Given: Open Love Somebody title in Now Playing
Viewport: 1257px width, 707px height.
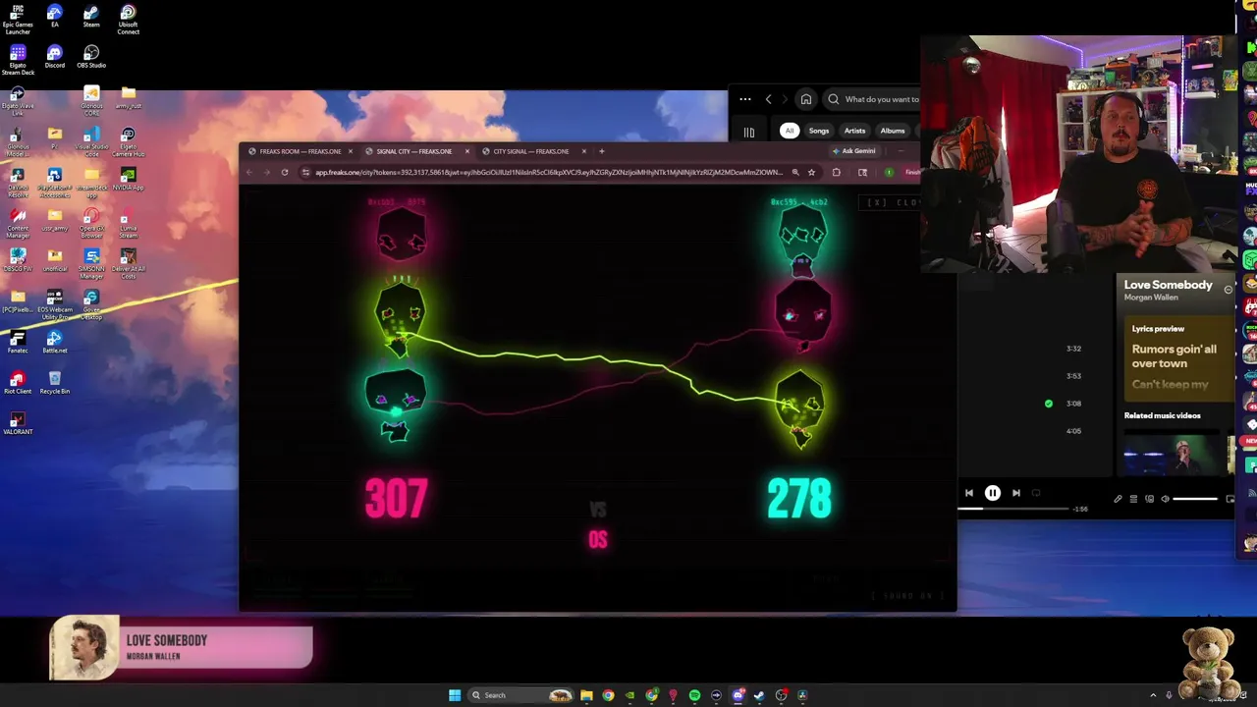Looking at the screenshot, I should pyautogui.click(x=1168, y=285).
